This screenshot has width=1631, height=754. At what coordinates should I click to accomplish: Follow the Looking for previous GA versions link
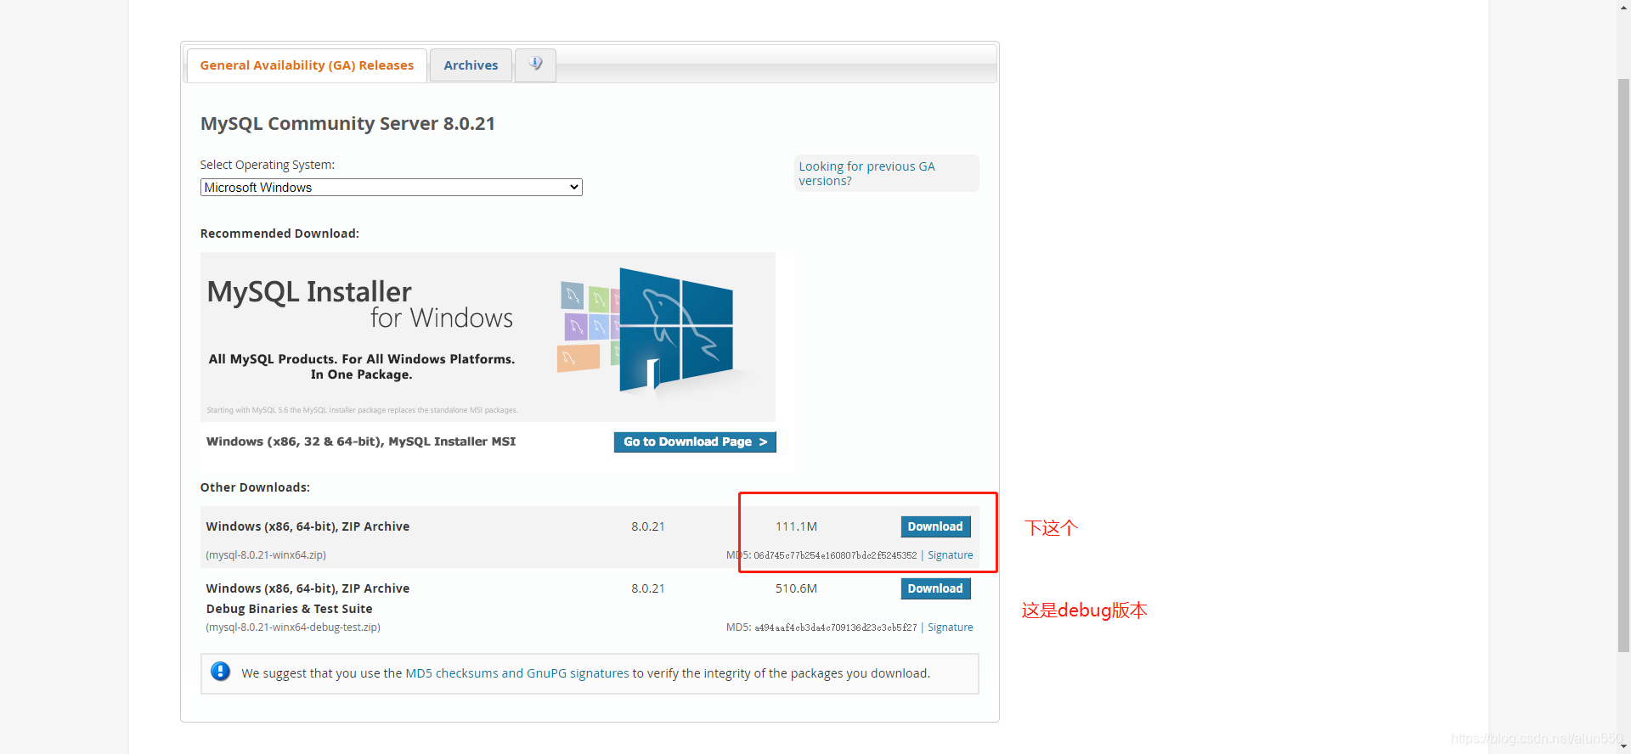coord(866,173)
